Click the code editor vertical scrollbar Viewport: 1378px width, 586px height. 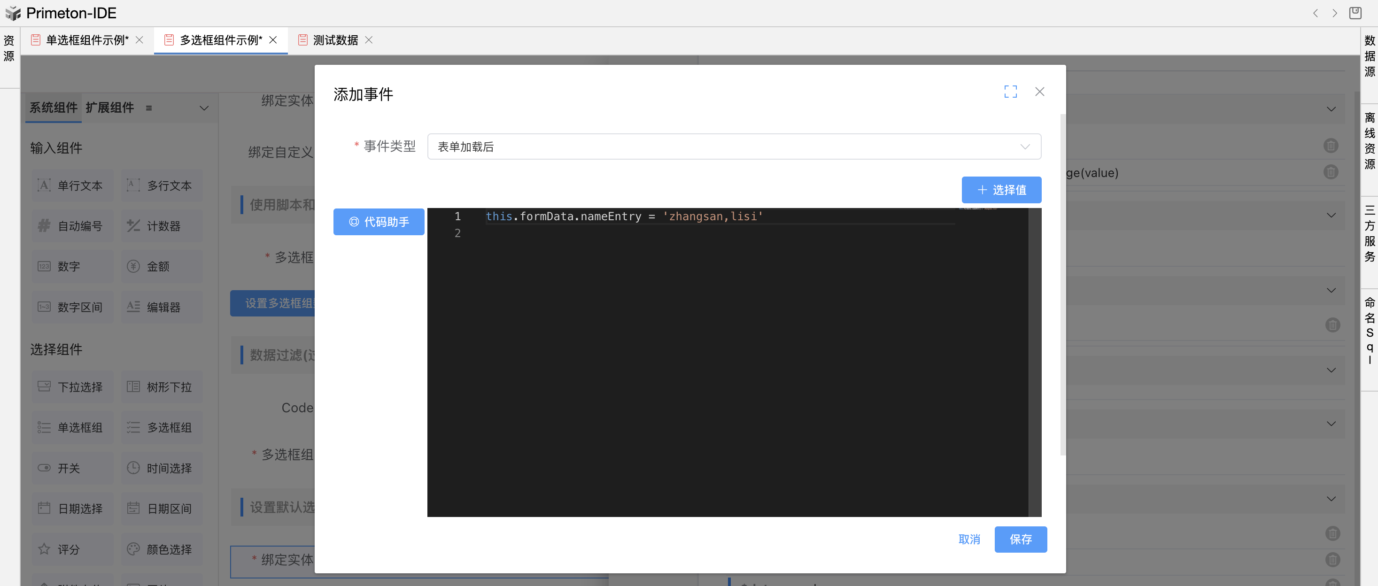click(1035, 362)
